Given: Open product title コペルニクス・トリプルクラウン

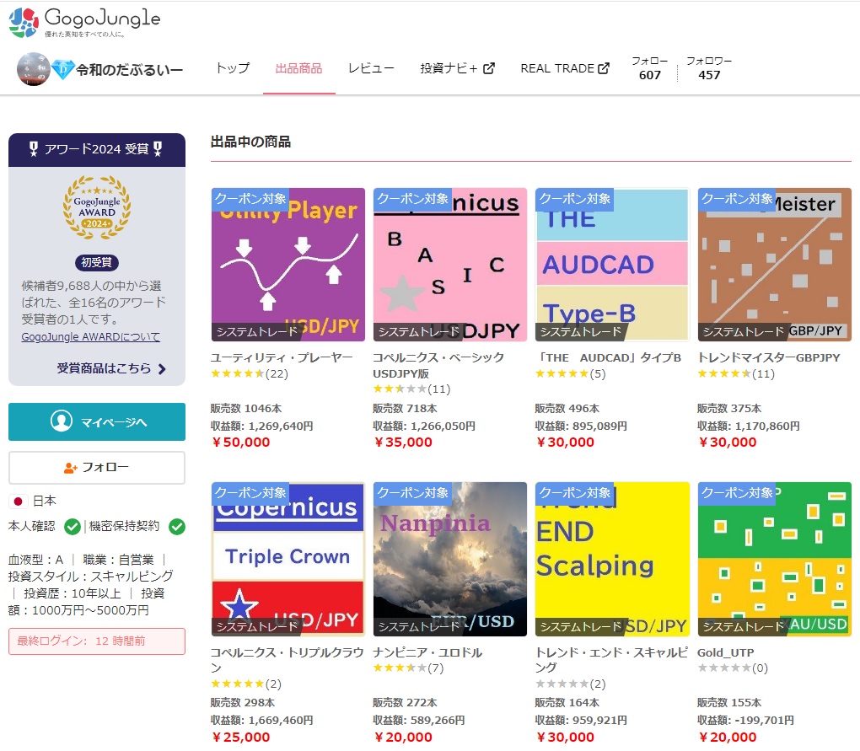Looking at the screenshot, I should pos(288,659).
